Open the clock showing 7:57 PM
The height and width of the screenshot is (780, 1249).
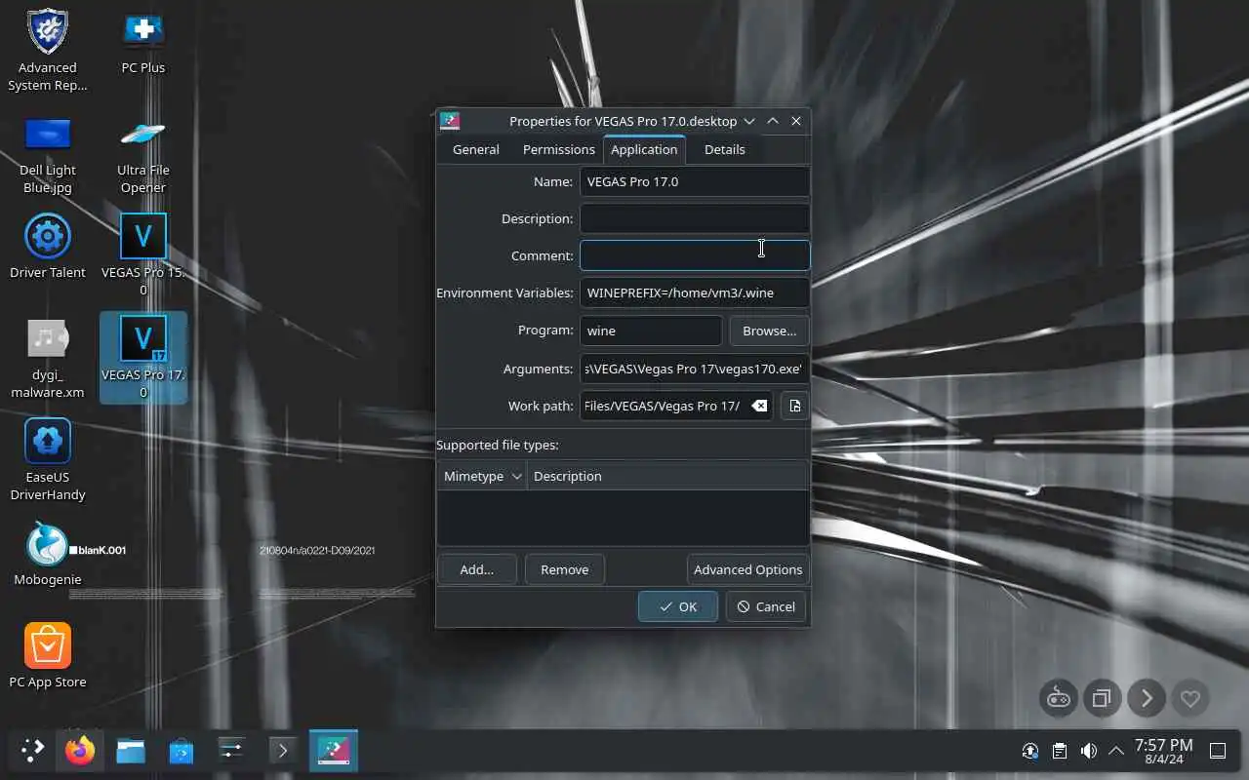1163,751
